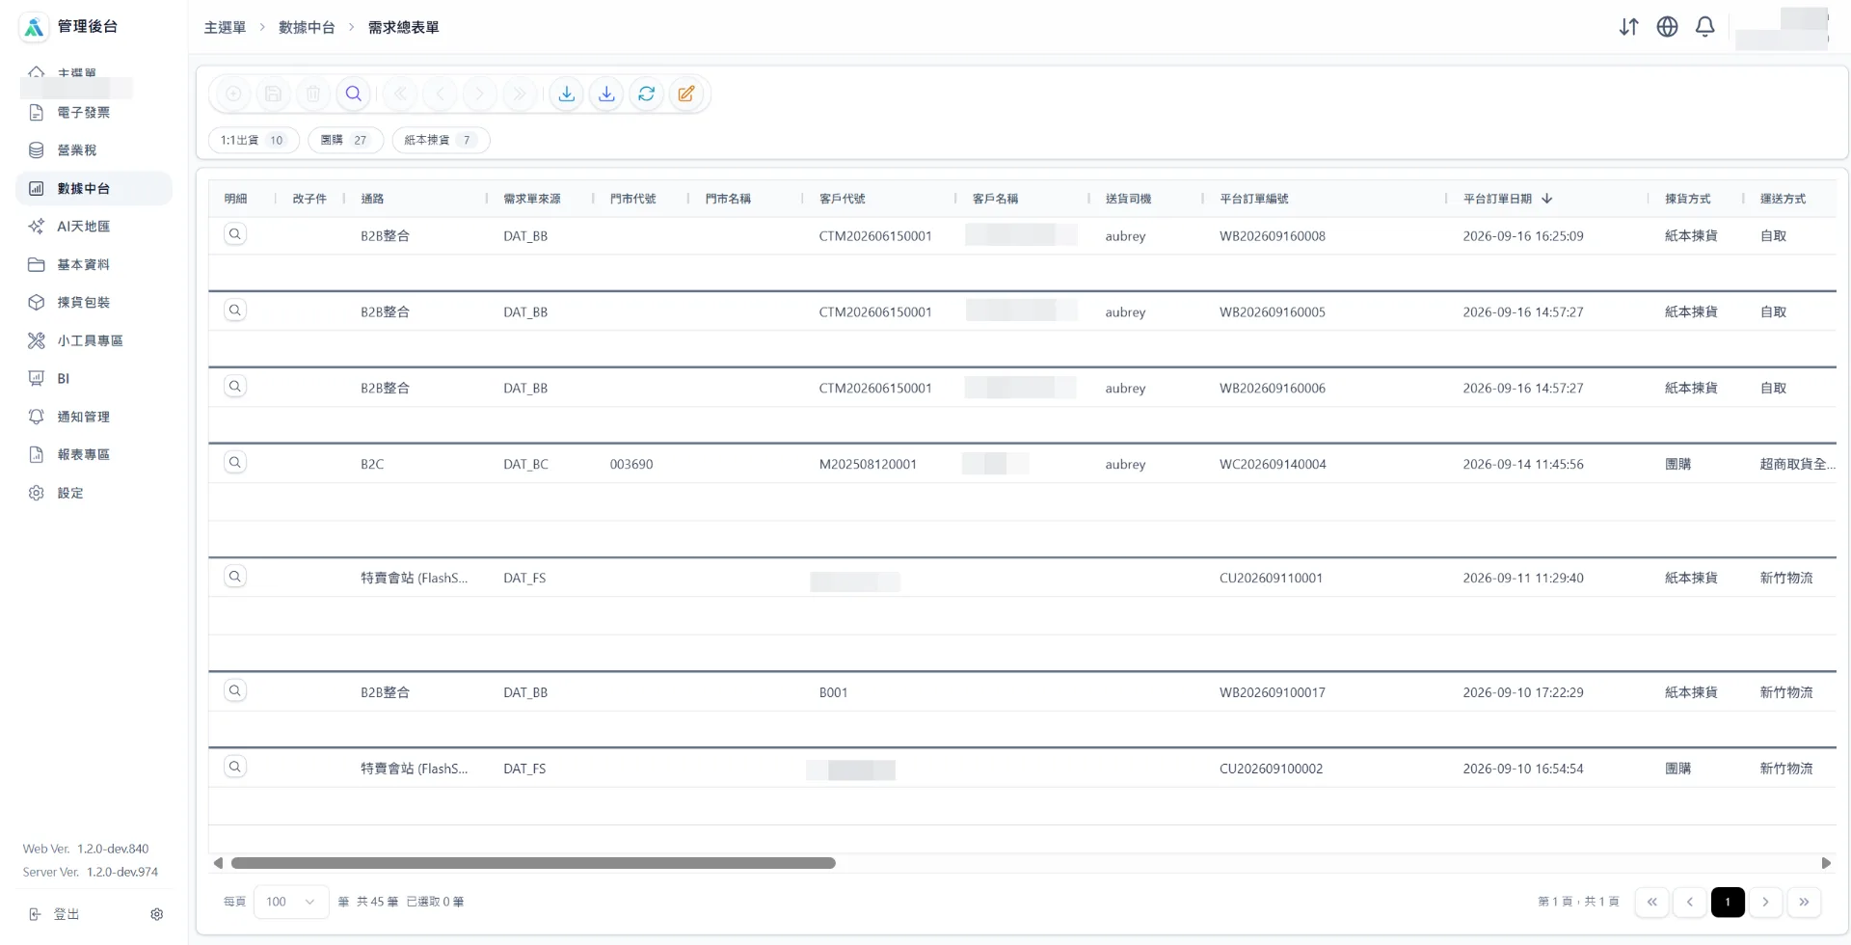The height and width of the screenshot is (945, 1851).
Task: Click the up-down sort arrows header icon
Action: coord(1628,27)
